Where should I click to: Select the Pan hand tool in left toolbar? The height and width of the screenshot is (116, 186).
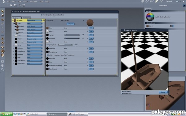pyautogui.click(x=2, y=66)
